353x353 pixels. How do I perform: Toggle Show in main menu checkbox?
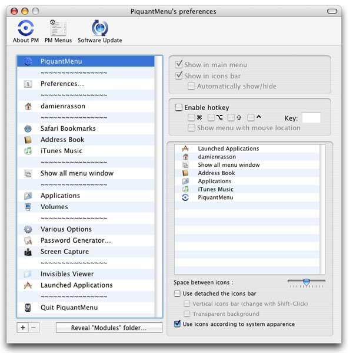[x=179, y=65]
